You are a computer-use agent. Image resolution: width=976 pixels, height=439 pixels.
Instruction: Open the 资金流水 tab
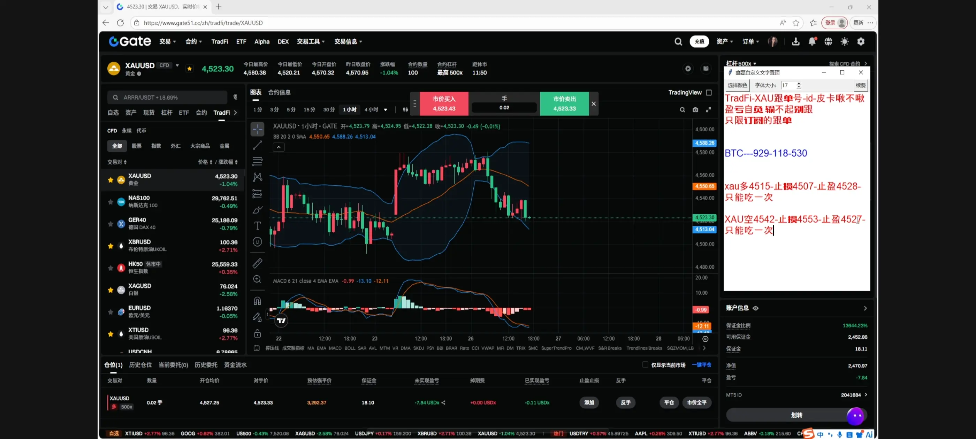click(x=235, y=365)
